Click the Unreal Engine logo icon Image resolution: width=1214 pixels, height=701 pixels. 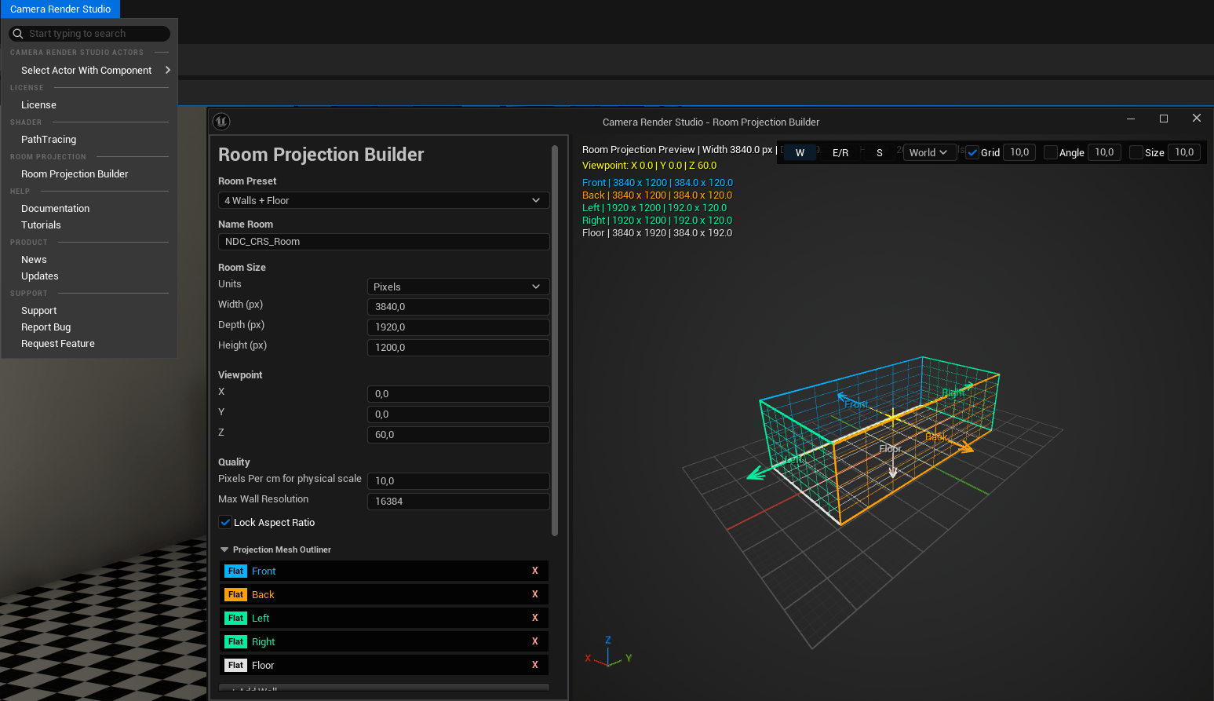pyautogui.click(x=221, y=122)
